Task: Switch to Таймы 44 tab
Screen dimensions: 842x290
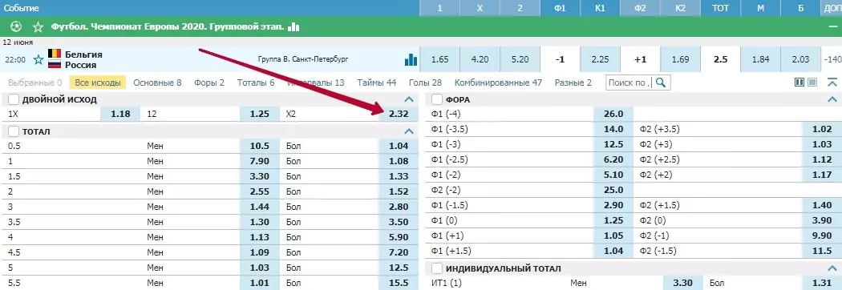Action: click(376, 83)
